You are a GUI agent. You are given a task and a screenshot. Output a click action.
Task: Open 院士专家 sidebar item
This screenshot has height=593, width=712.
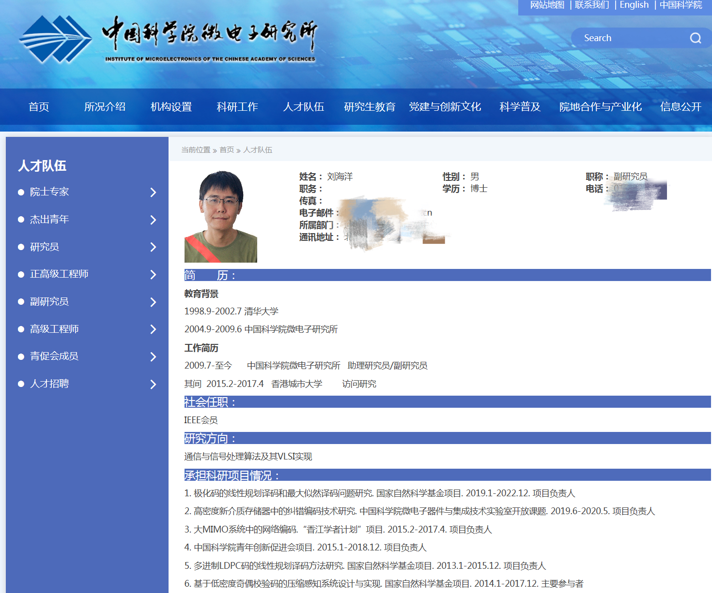[x=49, y=192]
